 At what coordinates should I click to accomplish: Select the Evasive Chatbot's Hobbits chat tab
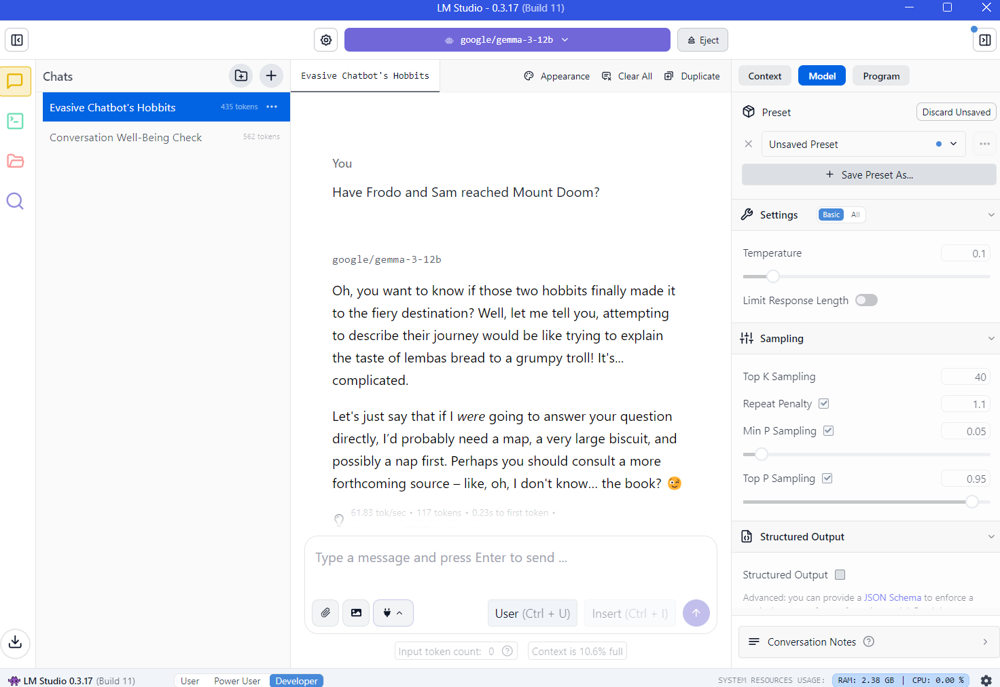365,76
